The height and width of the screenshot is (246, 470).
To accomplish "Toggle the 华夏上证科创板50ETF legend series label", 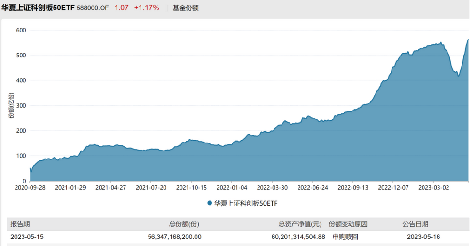I will click(243, 203).
